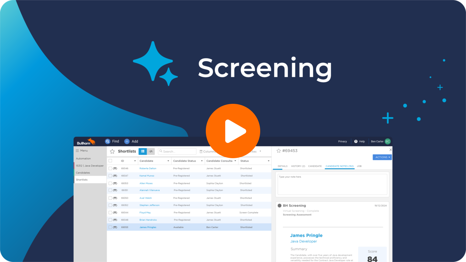This screenshot has width=466, height=262.
Task: Switch to the list view icon
Action: 143,151
